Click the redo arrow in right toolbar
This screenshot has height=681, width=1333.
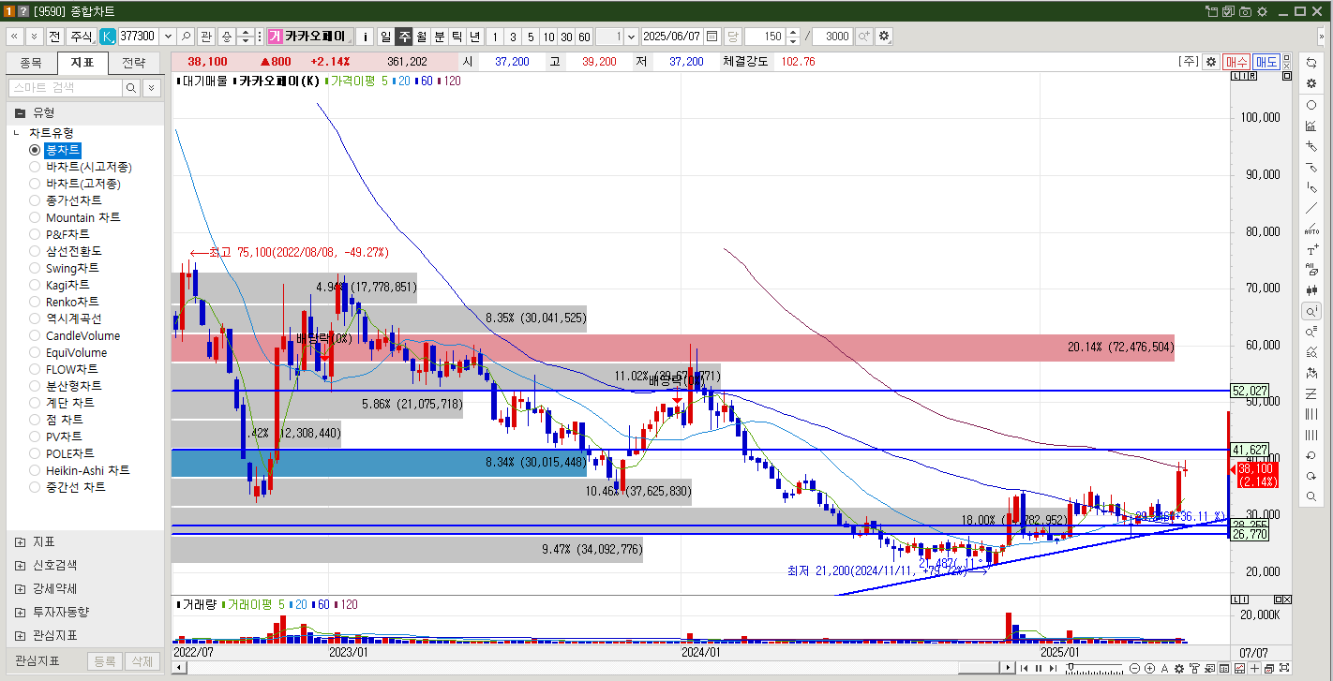[1311, 476]
